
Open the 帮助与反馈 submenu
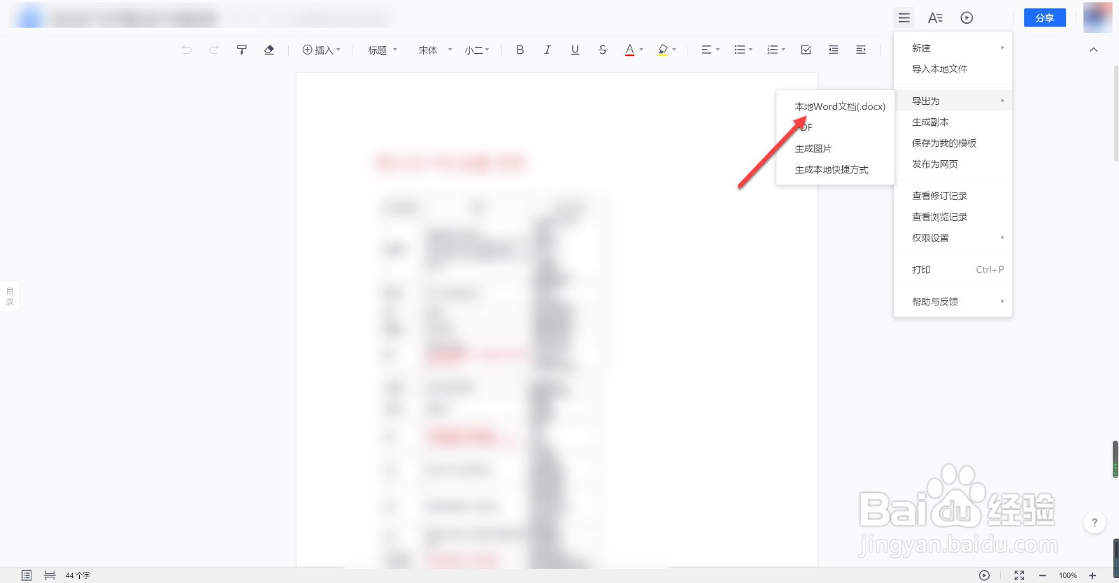point(953,301)
